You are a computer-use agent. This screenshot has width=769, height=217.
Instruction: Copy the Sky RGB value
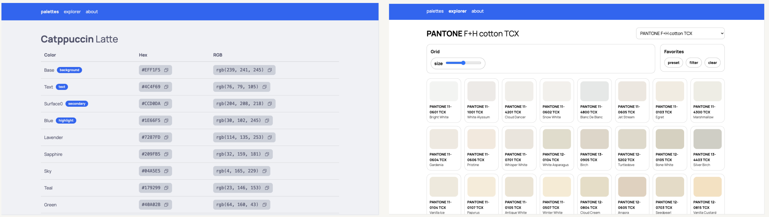(x=264, y=171)
